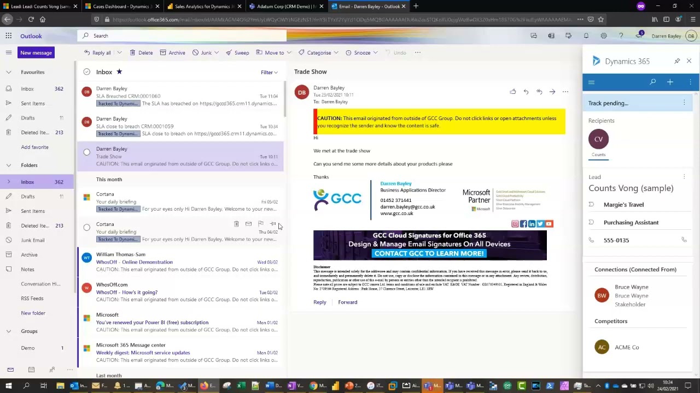Open Outlook settings gear
The height and width of the screenshot is (393, 700).
[603, 36]
